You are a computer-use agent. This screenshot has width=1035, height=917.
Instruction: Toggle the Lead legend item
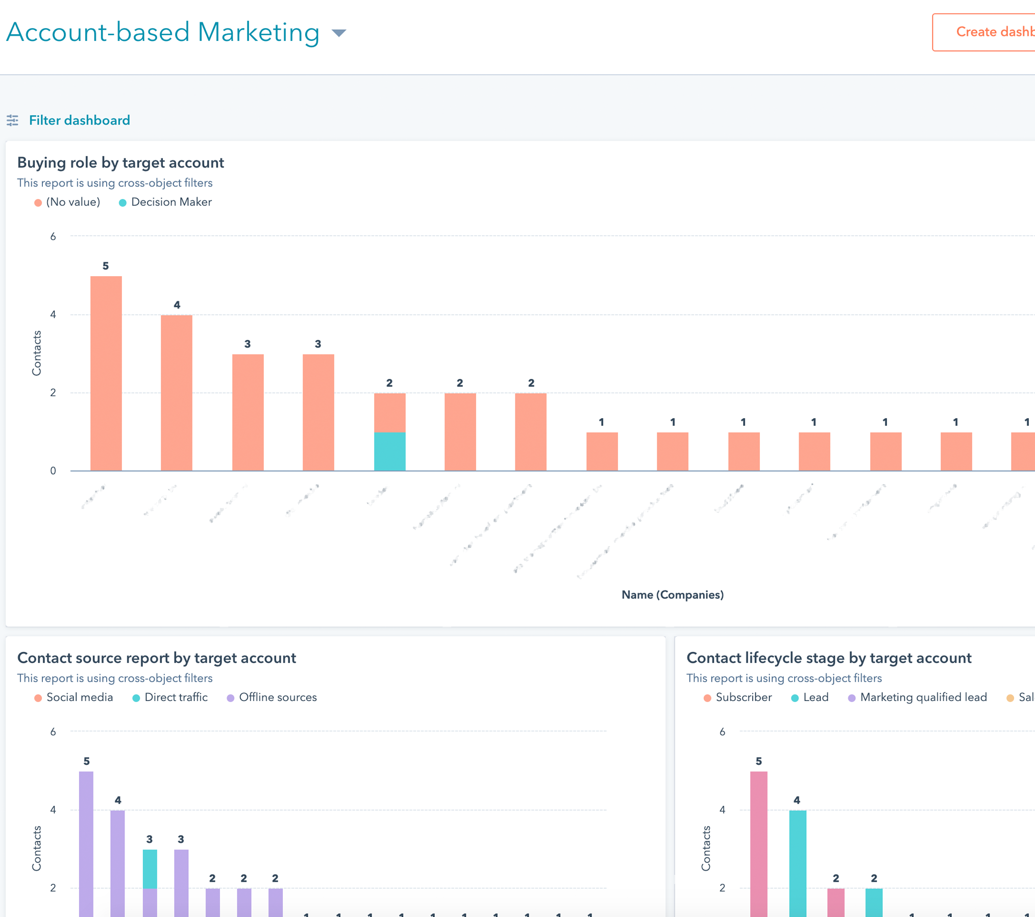click(x=809, y=697)
